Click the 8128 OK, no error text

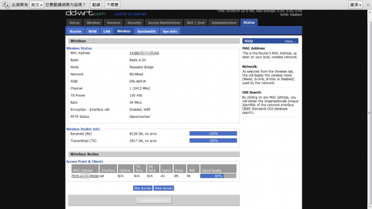143,134
